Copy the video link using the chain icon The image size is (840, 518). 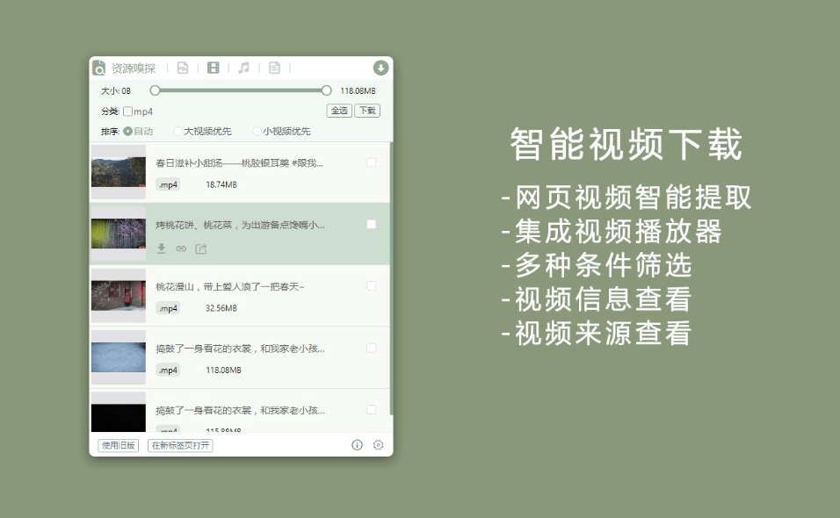pyautogui.click(x=179, y=249)
